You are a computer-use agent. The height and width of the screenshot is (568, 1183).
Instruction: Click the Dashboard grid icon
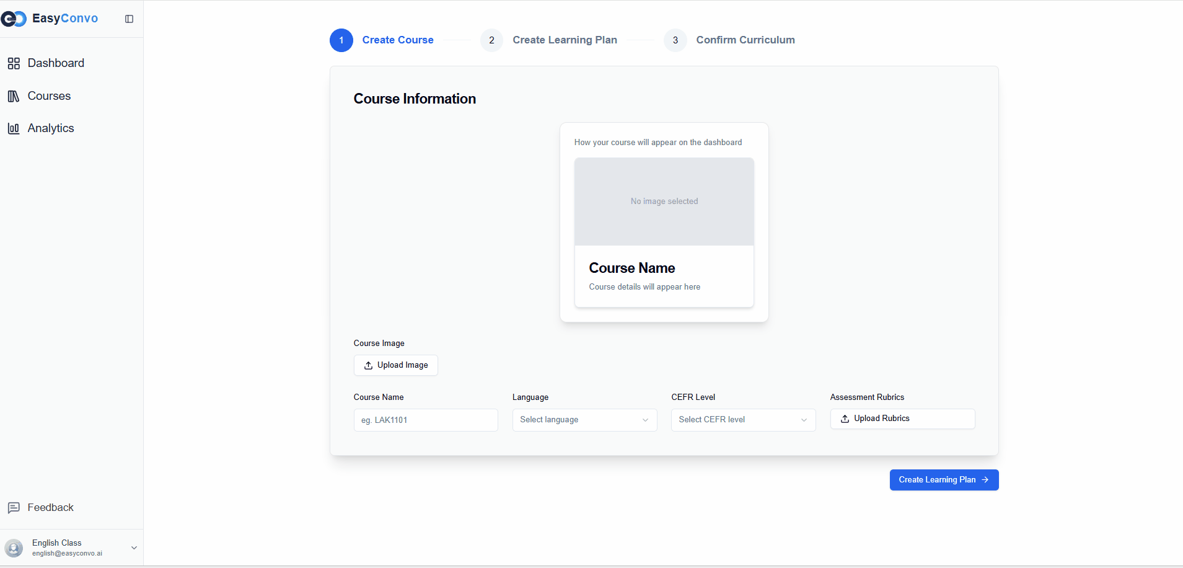[14, 63]
